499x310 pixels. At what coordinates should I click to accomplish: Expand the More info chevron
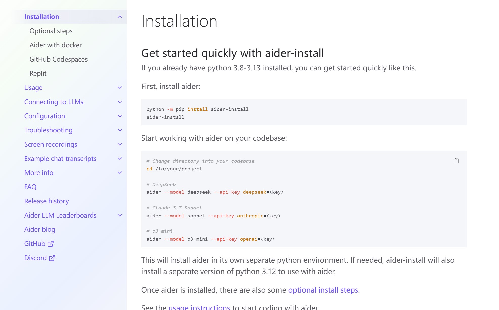120,173
